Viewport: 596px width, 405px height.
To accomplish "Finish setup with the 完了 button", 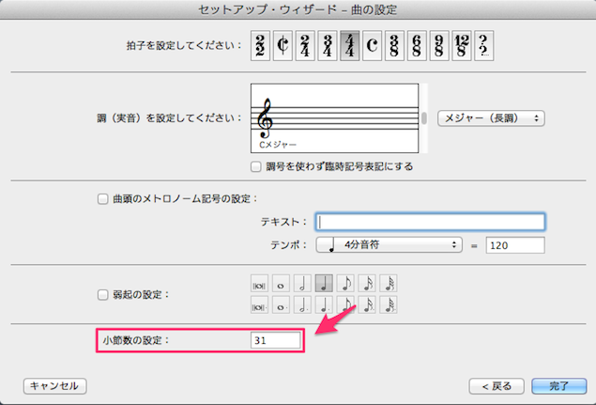I will coord(559,386).
